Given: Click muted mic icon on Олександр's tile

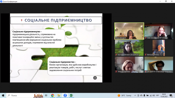Looking at the screenshot, I should point(146,72).
